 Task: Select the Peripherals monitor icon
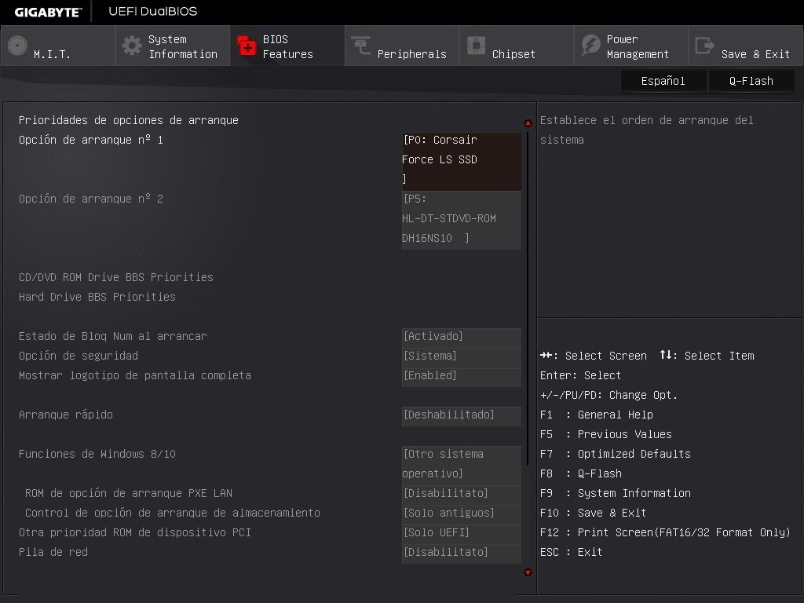pos(360,45)
